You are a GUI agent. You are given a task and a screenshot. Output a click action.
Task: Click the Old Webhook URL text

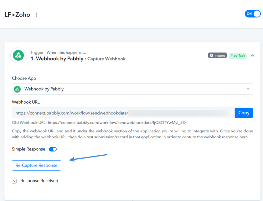(99, 123)
